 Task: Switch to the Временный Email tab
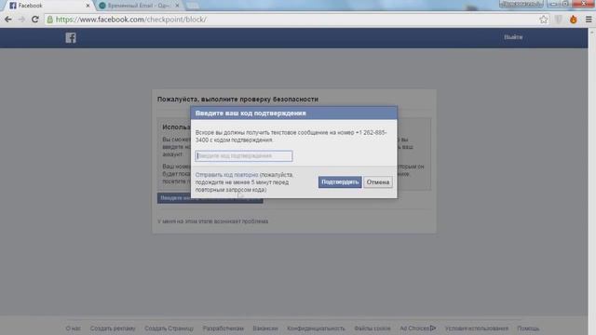(x=139, y=6)
